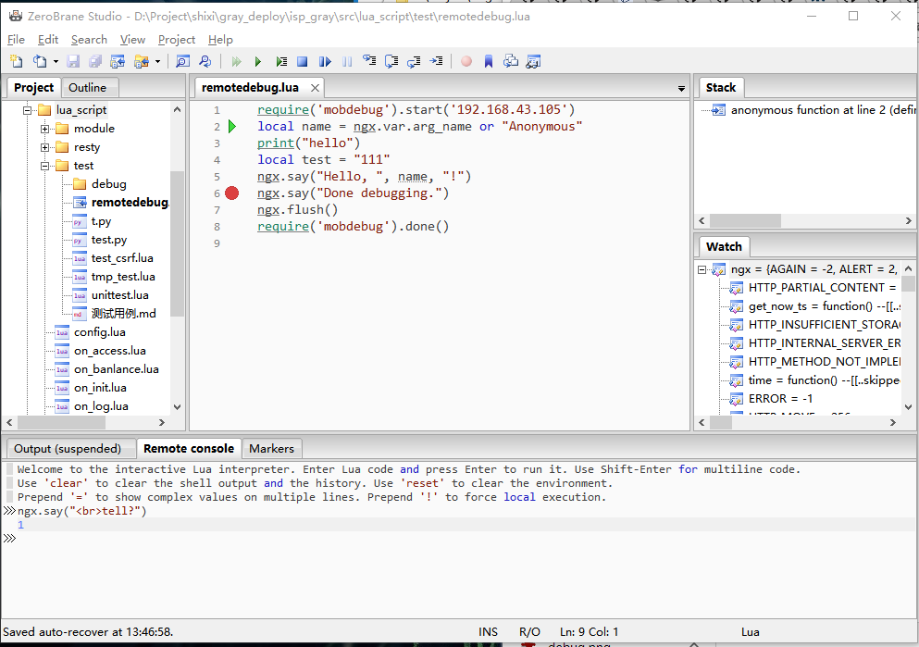
Task: Create a new file icon
Action: tap(17, 61)
